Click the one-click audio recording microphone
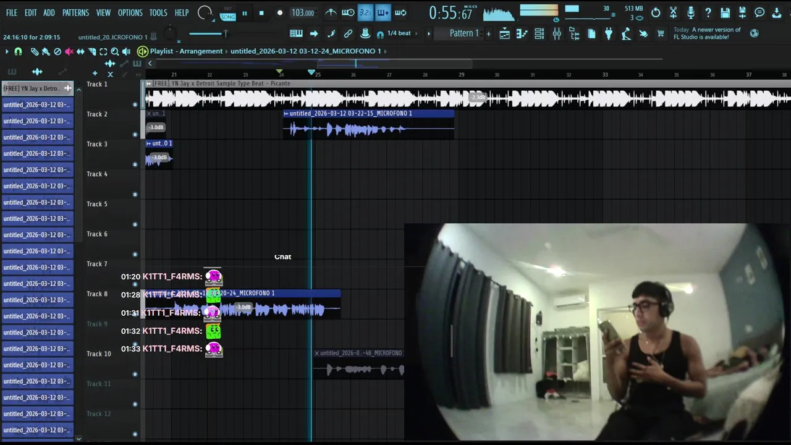Viewport: 791px width, 445px height. pyautogui.click(x=691, y=12)
